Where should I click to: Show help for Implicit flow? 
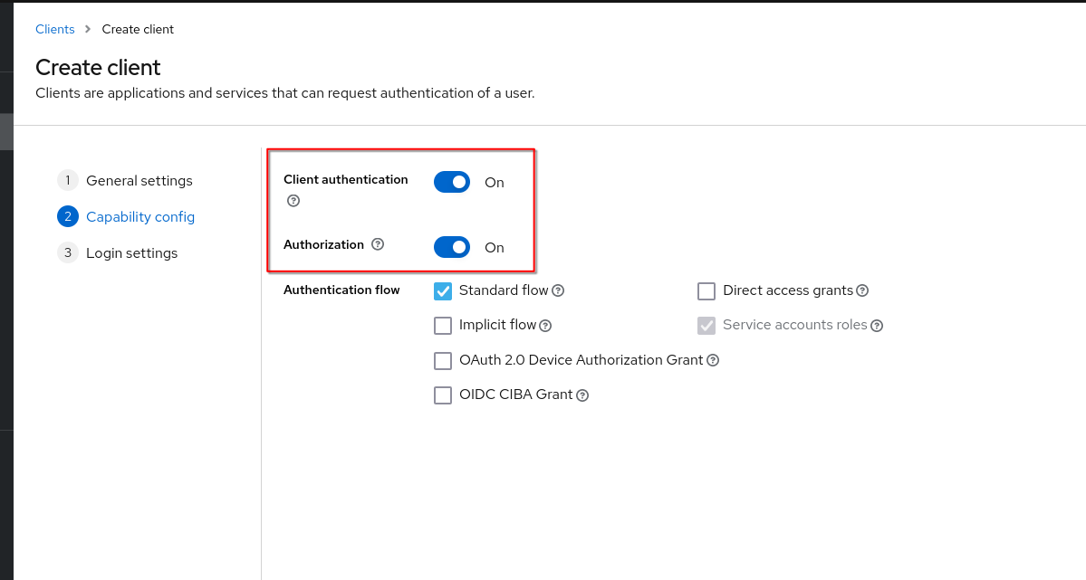tap(546, 326)
